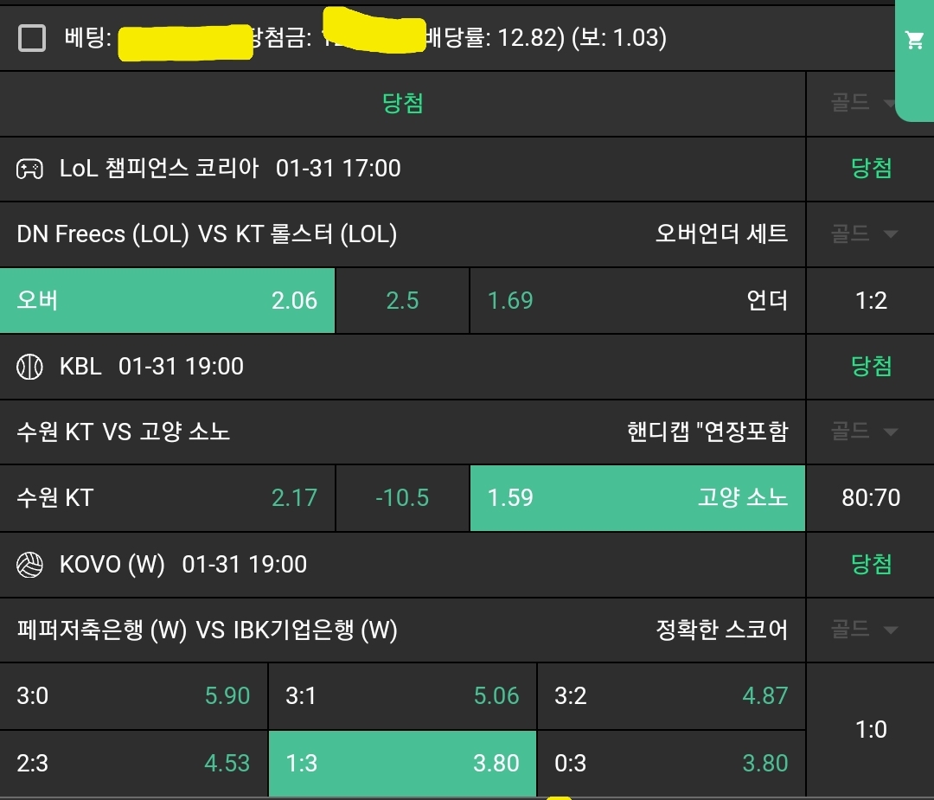Pick exact score 0:3 at 3.80
The image size is (934, 800).
(x=671, y=763)
